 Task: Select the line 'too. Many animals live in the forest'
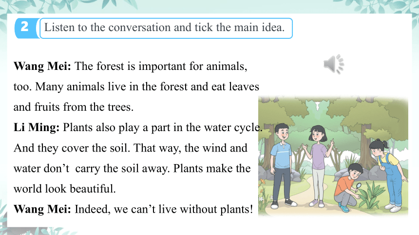point(136,86)
